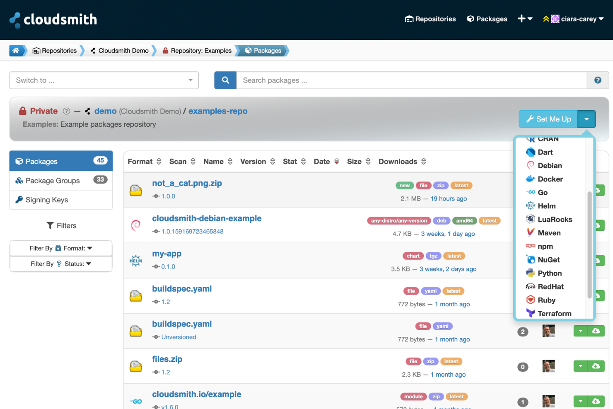This screenshot has height=409, width=613.
Task: Expand buildspec.yaml Unversioned row action dropdown
Action: pyautogui.click(x=580, y=331)
